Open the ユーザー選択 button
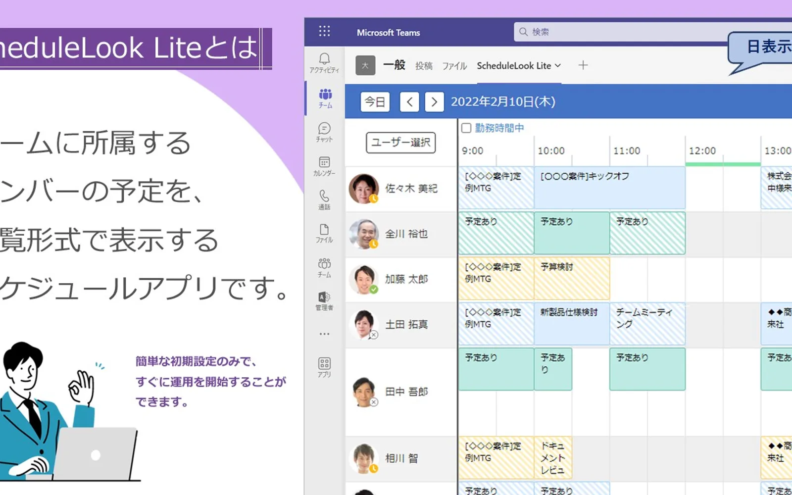792x495 pixels. [401, 143]
